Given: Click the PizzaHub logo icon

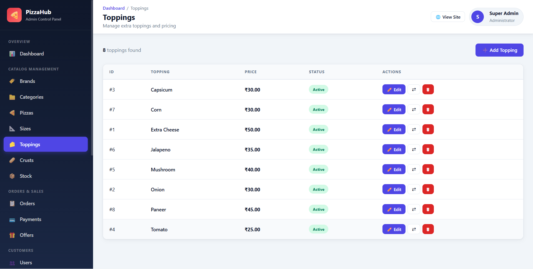Looking at the screenshot, I should point(14,15).
